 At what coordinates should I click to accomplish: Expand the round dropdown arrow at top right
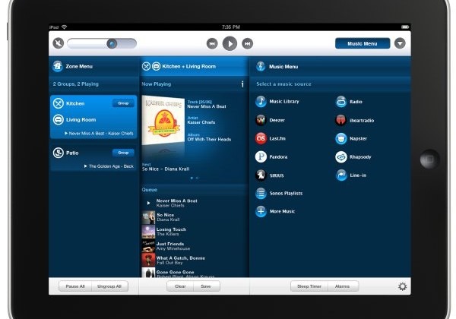400,43
